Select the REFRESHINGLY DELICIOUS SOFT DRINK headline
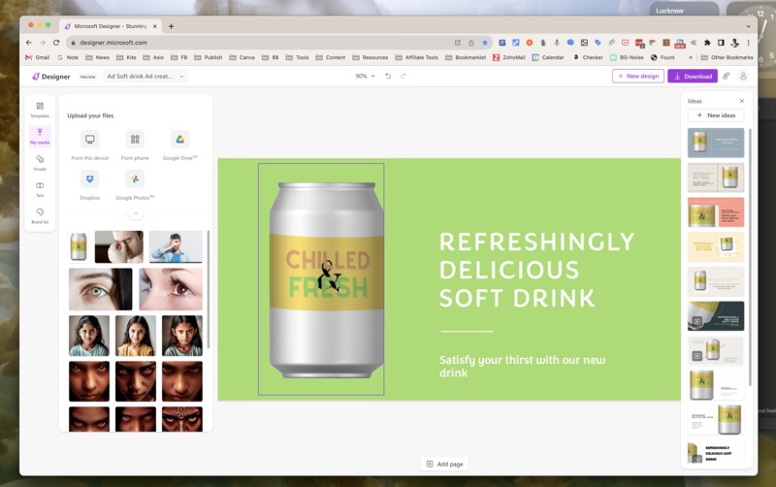The image size is (776, 487). (x=536, y=271)
